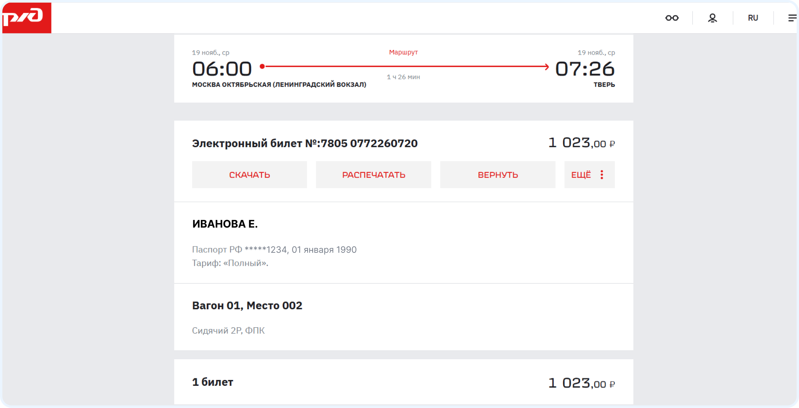This screenshot has width=799, height=408.
Task: Open the hamburger main menu
Action: pos(792,18)
